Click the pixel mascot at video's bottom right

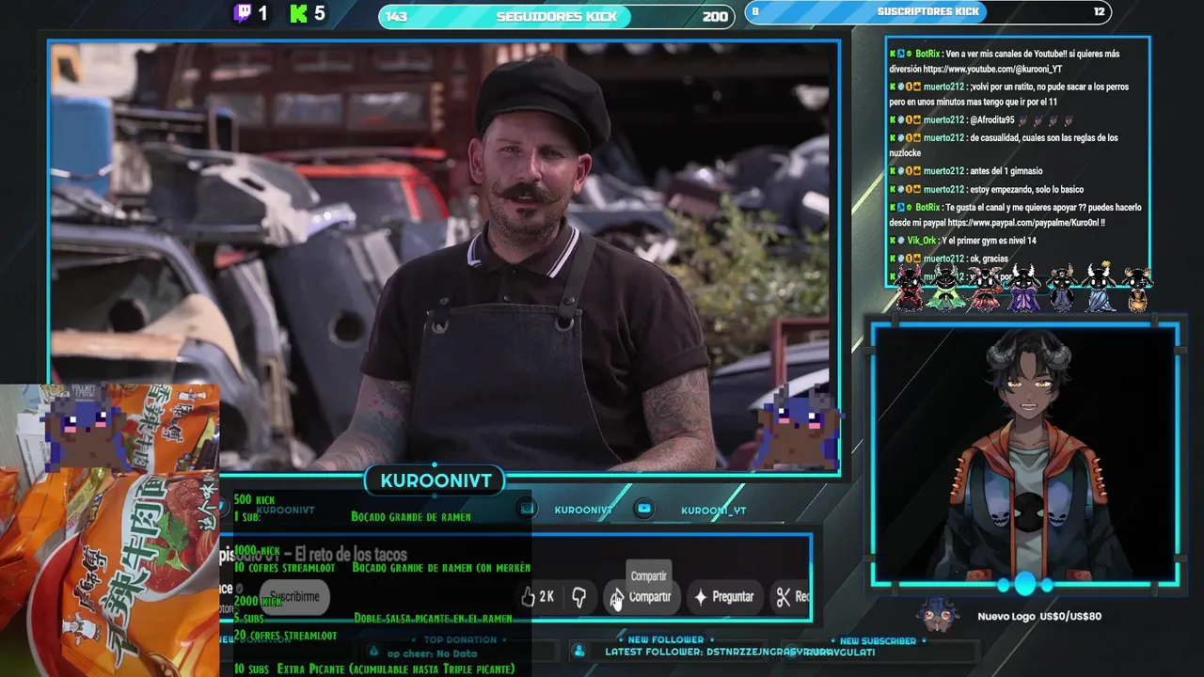pyautogui.click(x=799, y=430)
